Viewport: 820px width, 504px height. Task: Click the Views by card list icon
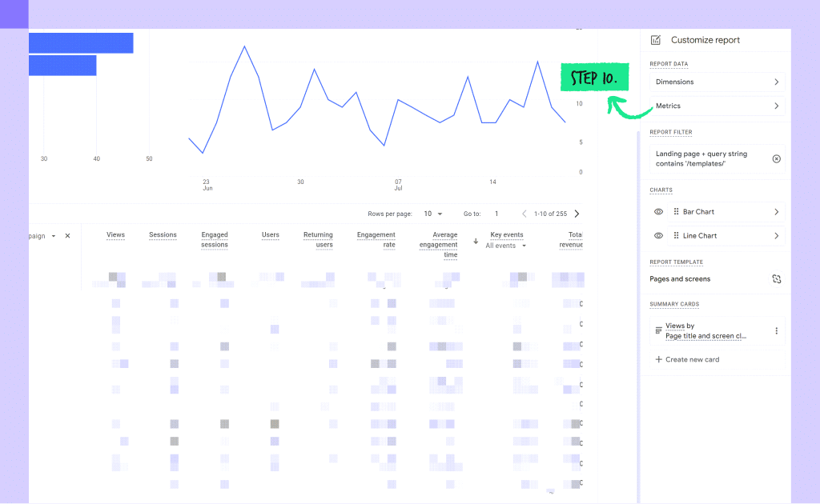click(x=658, y=330)
